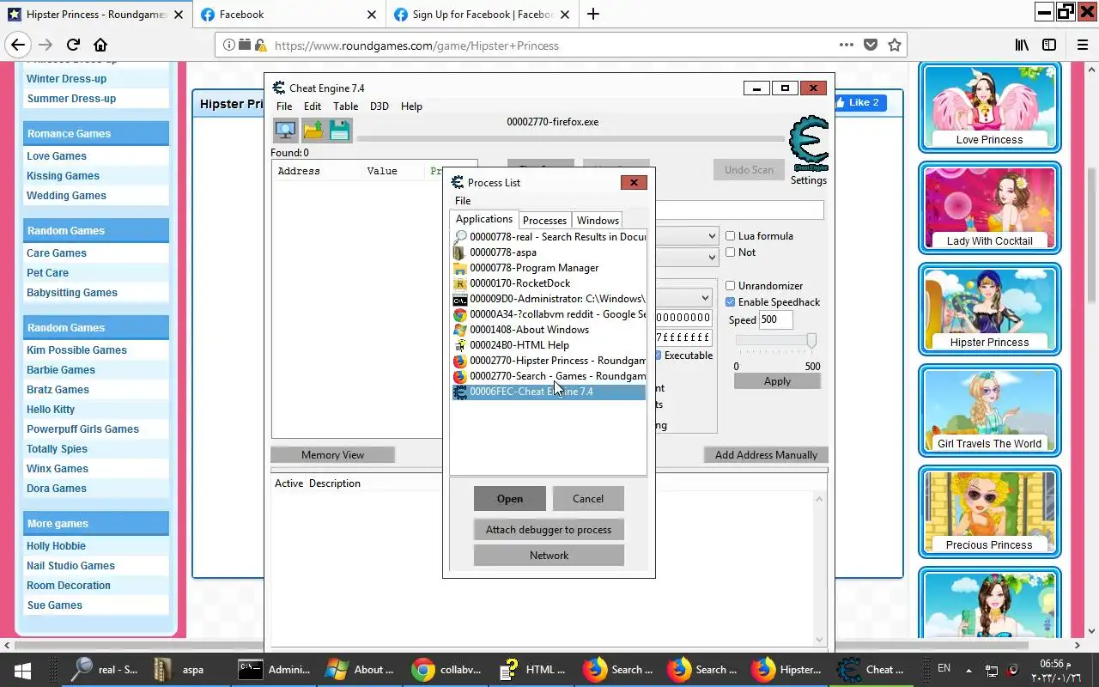Switch to the Facebook browser tab
The image size is (1099, 687).
pyautogui.click(x=288, y=14)
